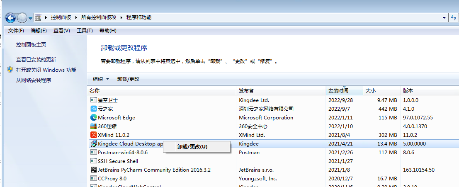459x187 pixels.
Task: Click the 星空卫士 program icon
Action: (94, 100)
